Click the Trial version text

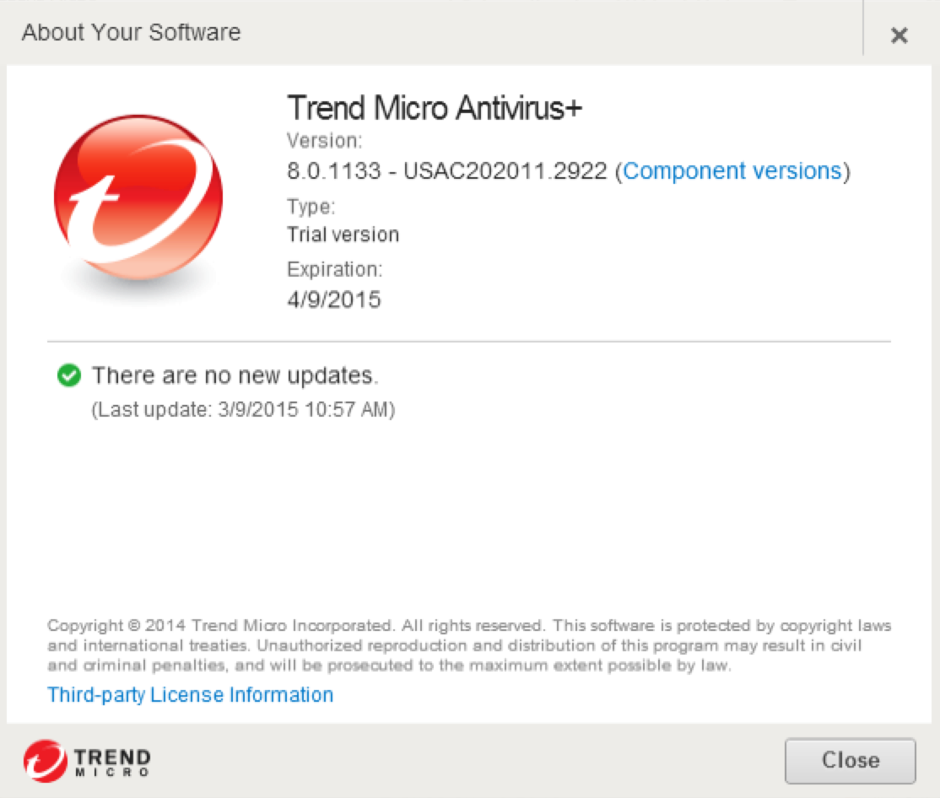343,235
